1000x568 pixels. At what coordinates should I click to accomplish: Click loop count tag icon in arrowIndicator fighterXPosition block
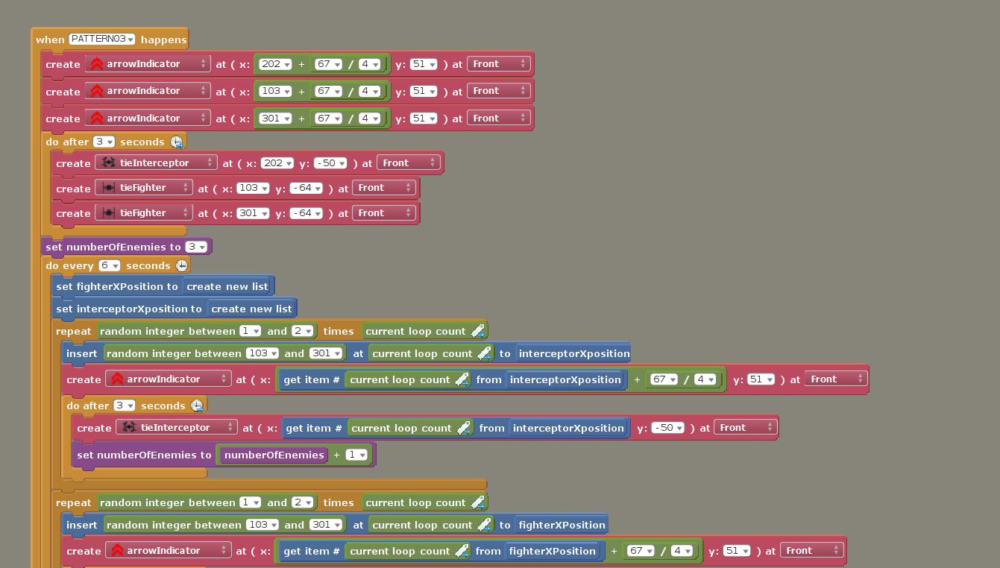(x=462, y=551)
